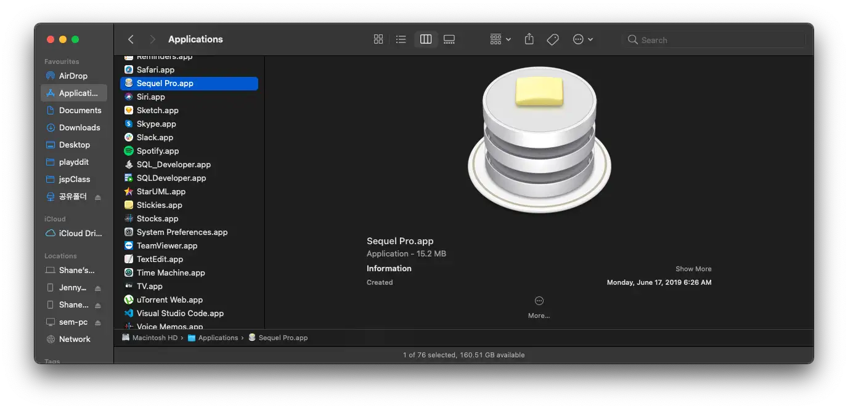Image resolution: width=848 pixels, height=409 pixels.
Task: Click the TeamViewer app icon
Action: (x=129, y=245)
